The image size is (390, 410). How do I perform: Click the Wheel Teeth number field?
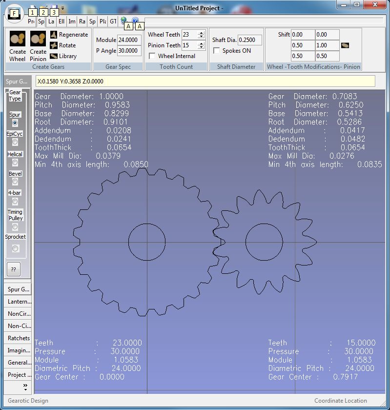click(x=190, y=35)
